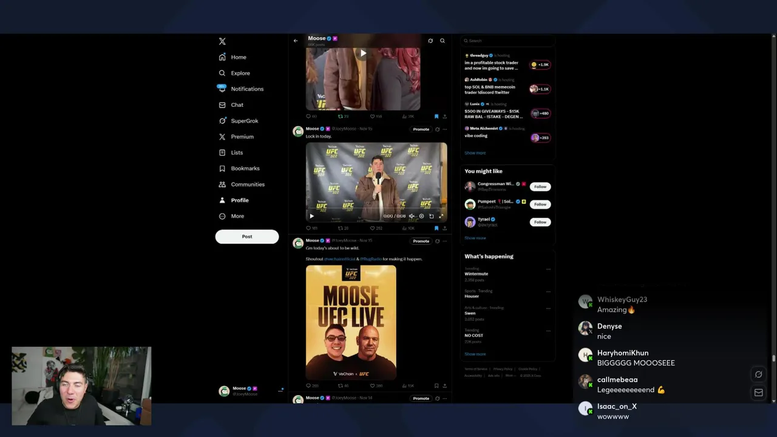Ask Grok about 'Lock in today' post
Image resolution: width=777 pixels, height=437 pixels.
pyautogui.click(x=437, y=129)
